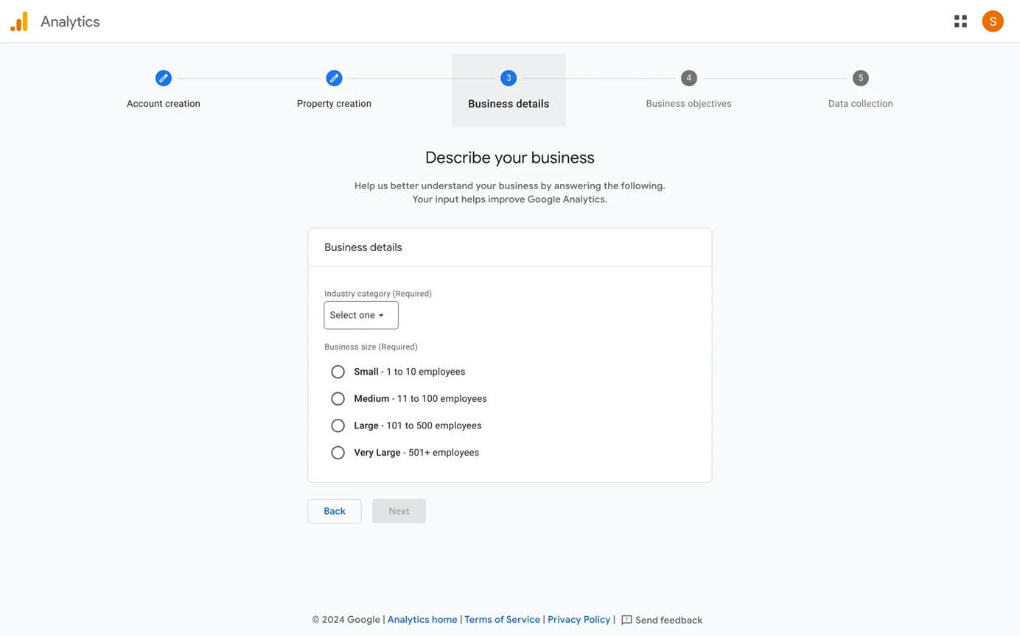Click the Property creation pencil icon
The image size is (1020, 636).
(x=334, y=77)
